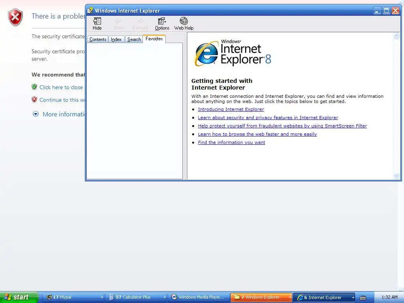This screenshot has width=404, height=303.
Task: Expand the Windows Explorer taskbar group dropdown
Action: 290,297
